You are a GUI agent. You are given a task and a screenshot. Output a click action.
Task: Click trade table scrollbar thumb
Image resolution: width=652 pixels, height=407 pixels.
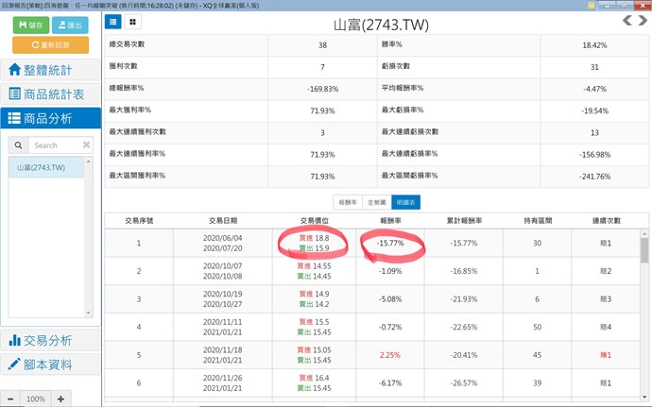click(644, 250)
